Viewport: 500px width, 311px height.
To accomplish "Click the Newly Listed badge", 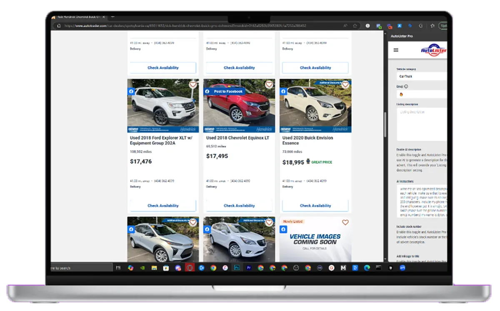I will pyautogui.click(x=293, y=221).
